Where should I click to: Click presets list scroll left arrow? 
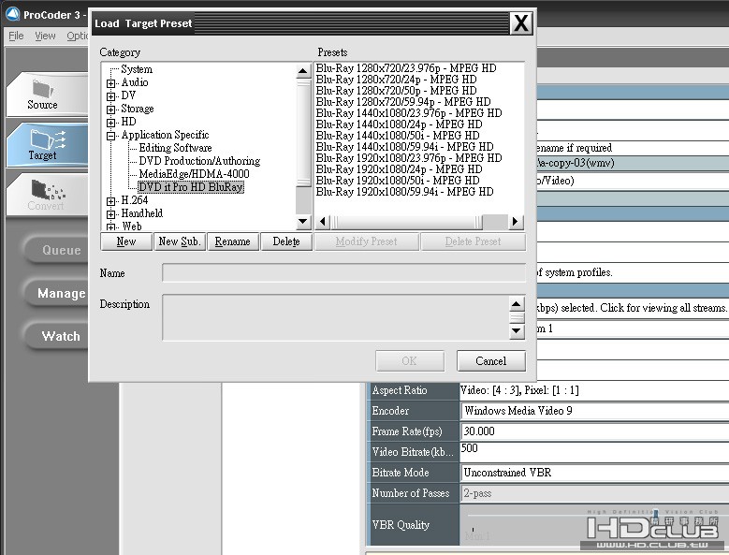coord(323,222)
